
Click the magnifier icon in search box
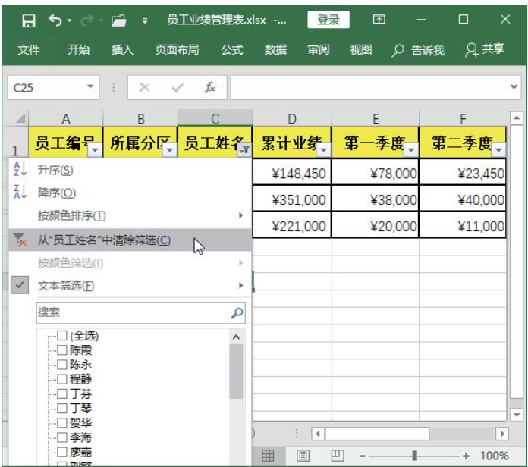[237, 313]
